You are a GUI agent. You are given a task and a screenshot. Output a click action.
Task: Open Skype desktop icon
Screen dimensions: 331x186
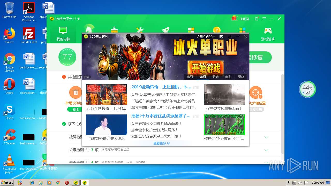9,112
